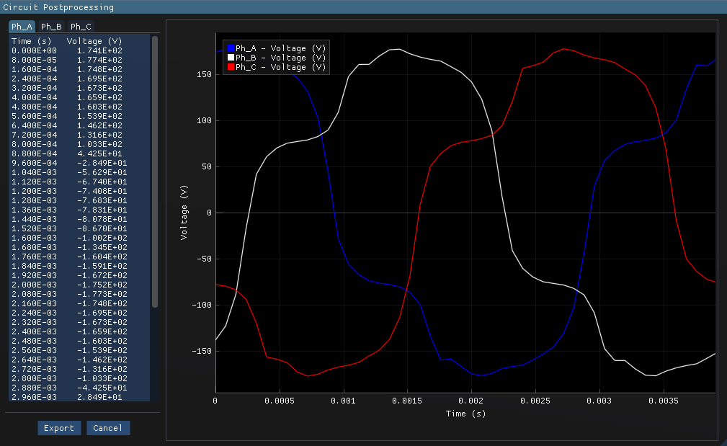Switch to the Ph_C tab
This screenshot has width=727, height=446.
pyautogui.click(x=79, y=26)
